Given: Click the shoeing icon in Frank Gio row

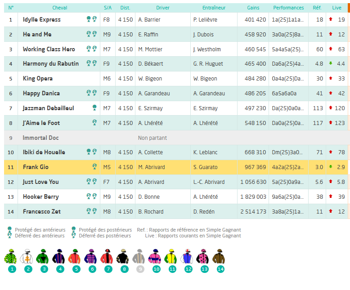Looking at the screenshot, I should point(94,167).
